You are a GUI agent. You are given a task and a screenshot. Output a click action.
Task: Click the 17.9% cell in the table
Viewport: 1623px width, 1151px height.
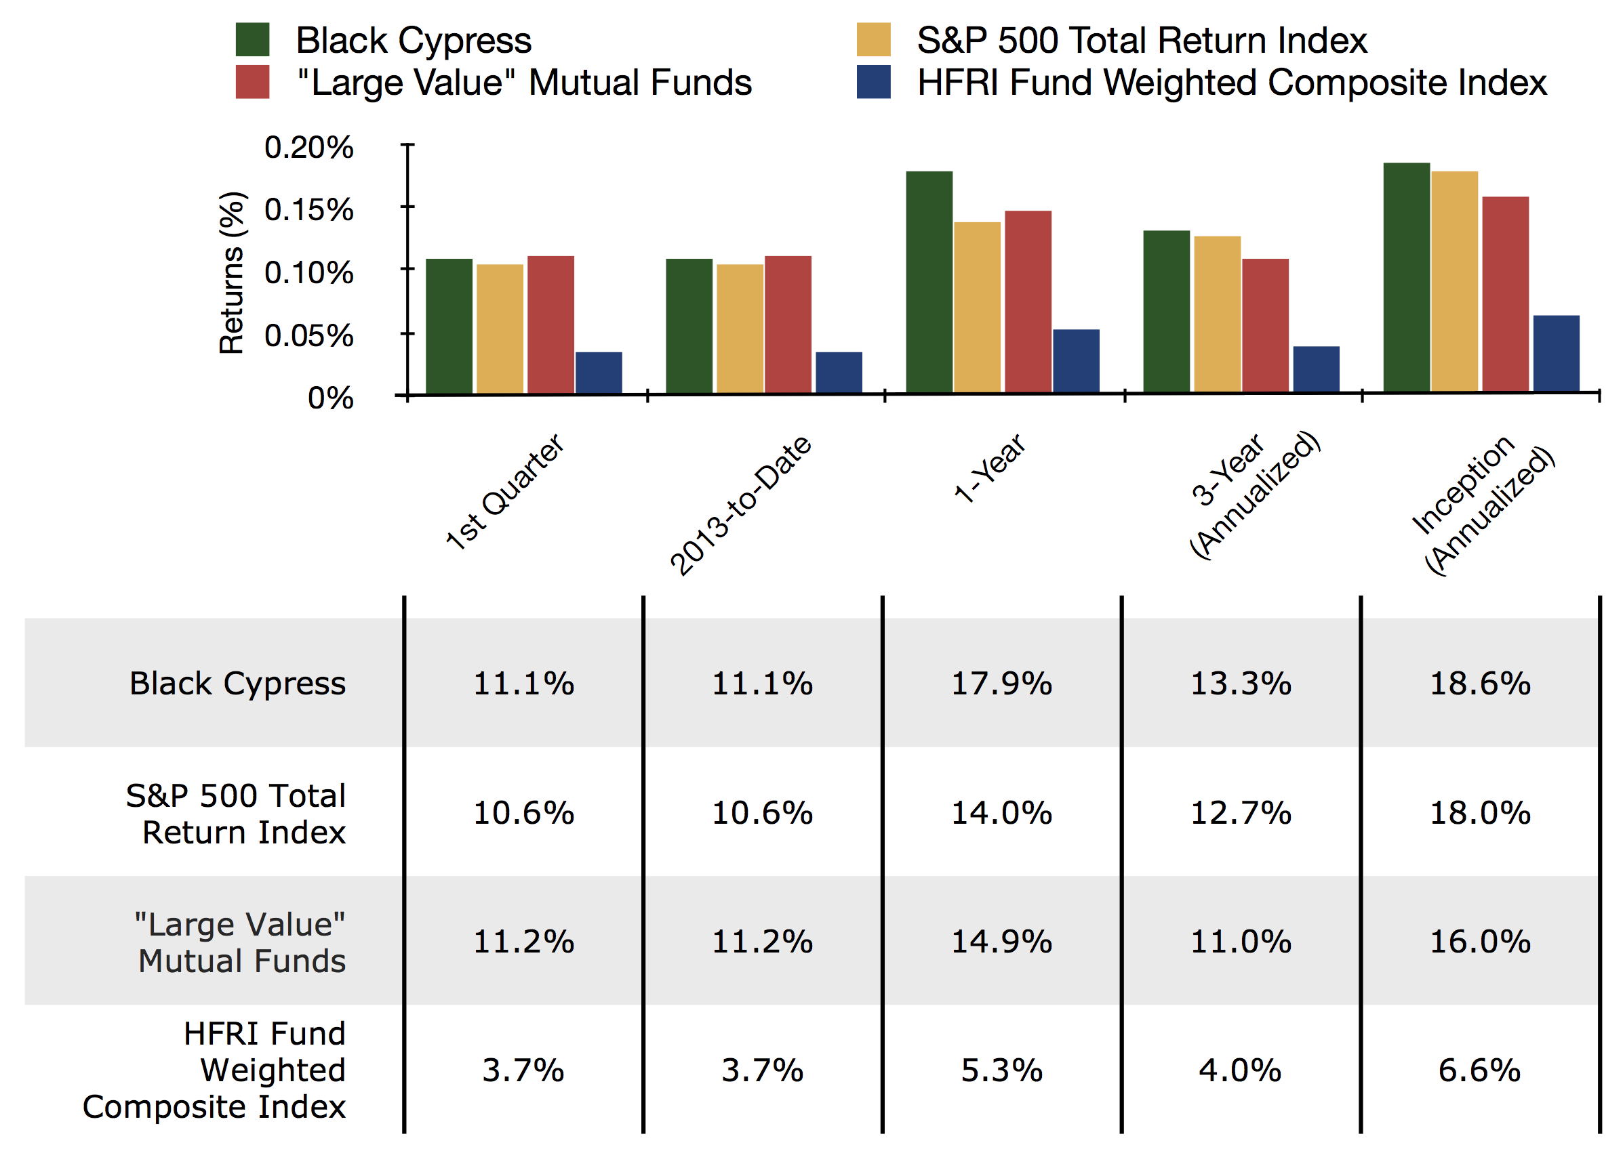pos(1001,684)
